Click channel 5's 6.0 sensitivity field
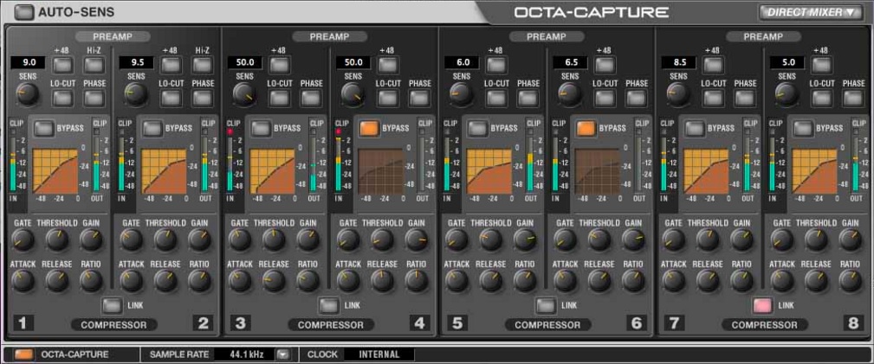The height and width of the screenshot is (364, 874). click(462, 62)
